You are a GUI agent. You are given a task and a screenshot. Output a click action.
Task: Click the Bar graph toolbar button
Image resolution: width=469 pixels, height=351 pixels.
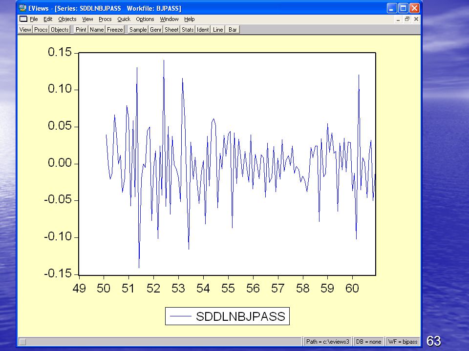[233, 30]
